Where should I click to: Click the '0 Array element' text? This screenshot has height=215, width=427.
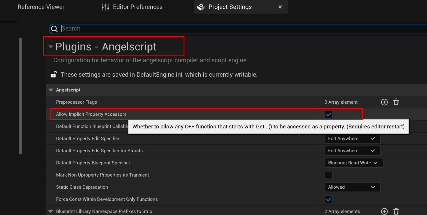[x=341, y=102]
